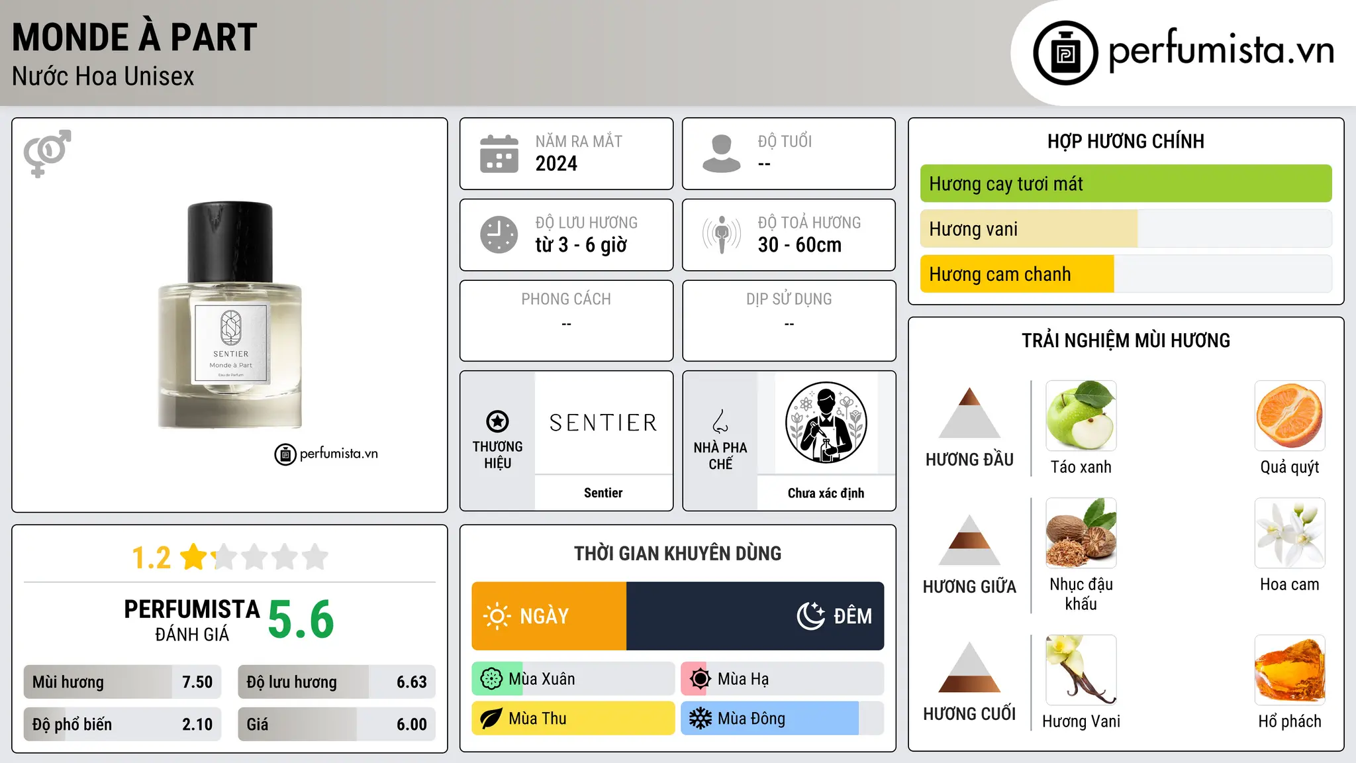
Task: Click the snowflake icon for Mùa Đông
Action: (x=701, y=719)
